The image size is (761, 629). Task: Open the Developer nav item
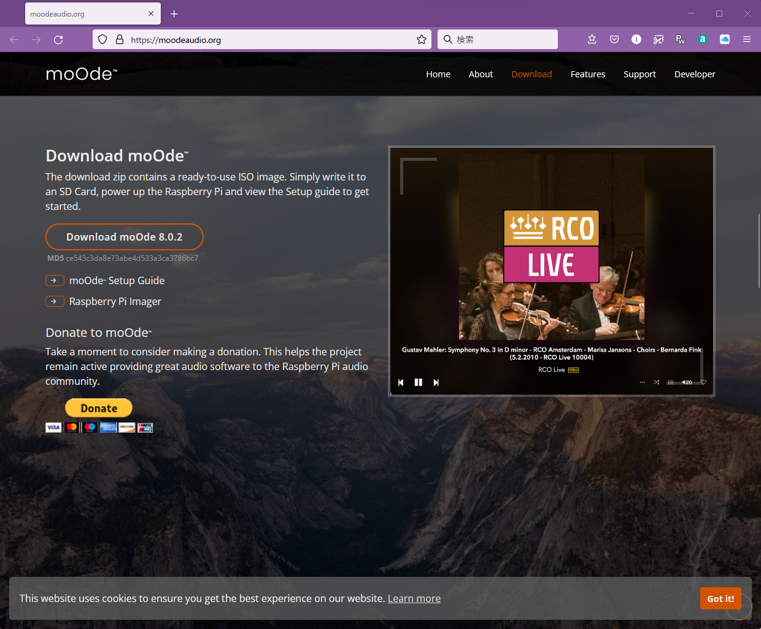pyautogui.click(x=695, y=74)
